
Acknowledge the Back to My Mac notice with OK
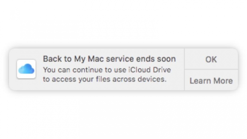[211, 59]
